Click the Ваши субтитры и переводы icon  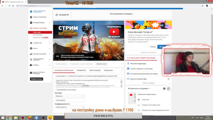coord(31,73)
